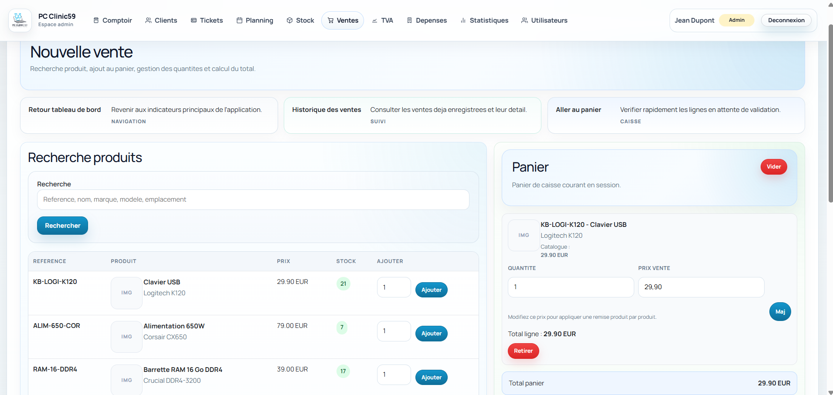This screenshot has height=395, width=833.
Task: Click PRODUIT column header
Action: [123, 261]
